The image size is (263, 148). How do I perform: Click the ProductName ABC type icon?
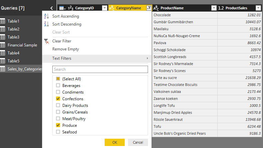[156, 8]
